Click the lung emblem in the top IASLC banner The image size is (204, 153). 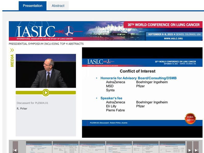click(69, 31)
